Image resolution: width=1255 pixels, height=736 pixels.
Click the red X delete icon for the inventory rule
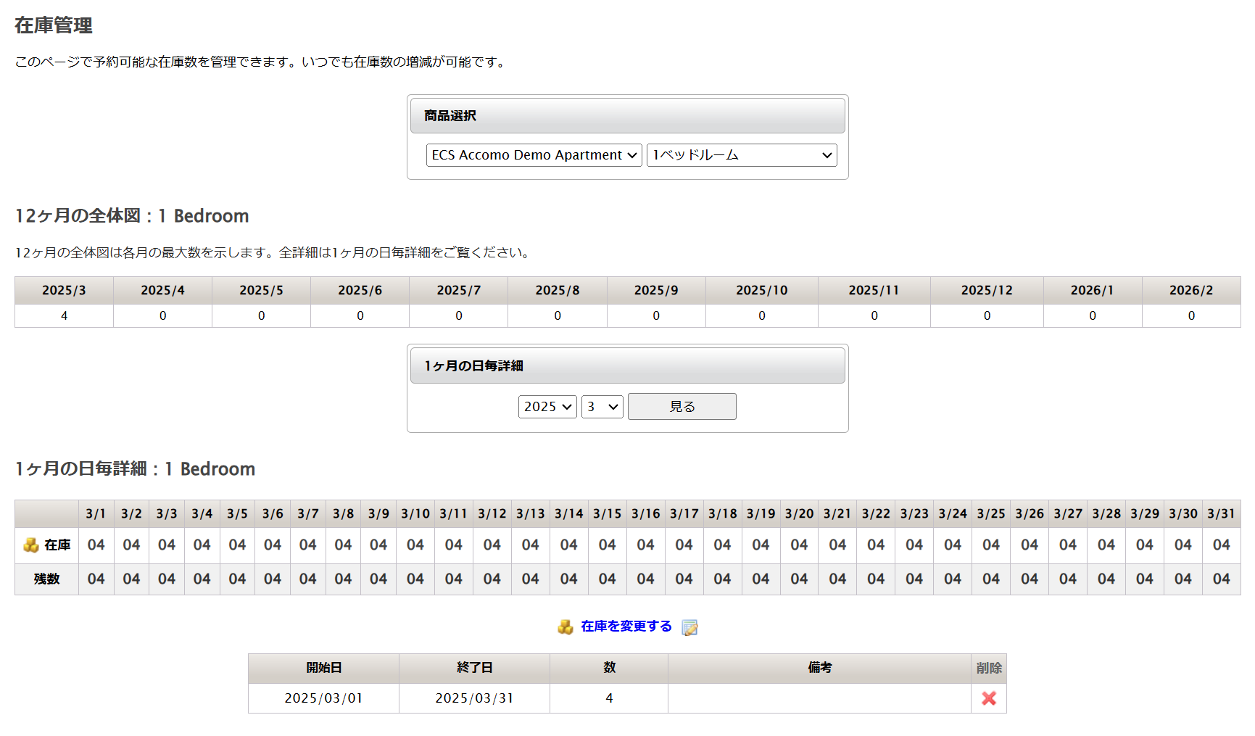(990, 698)
